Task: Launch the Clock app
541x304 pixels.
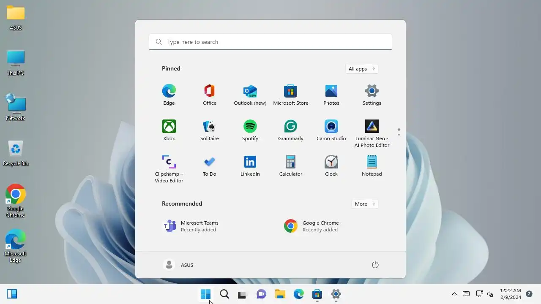Action: point(331,166)
